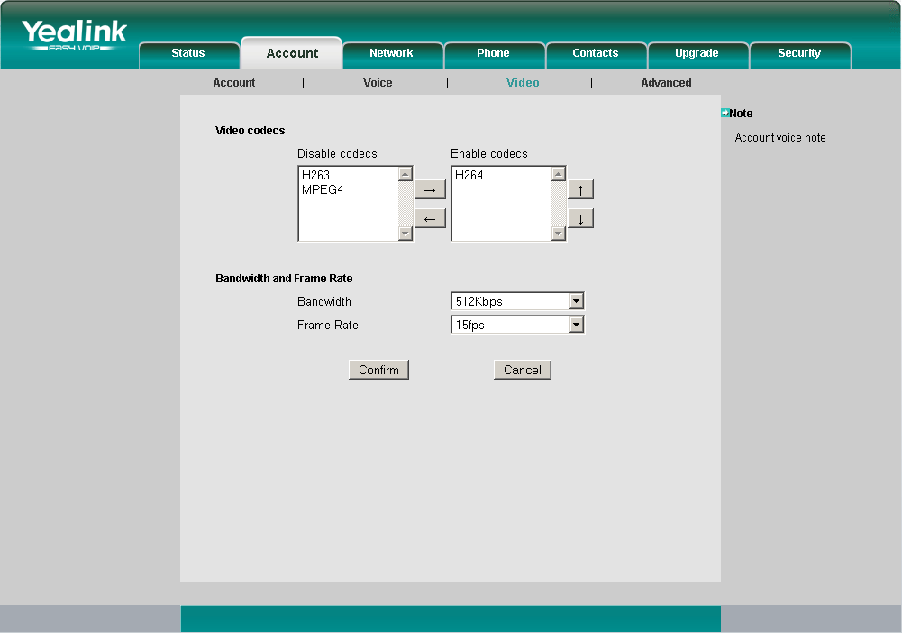The image size is (902, 633).
Task: Select H263 in Disable codecs list
Action: pos(316,176)
